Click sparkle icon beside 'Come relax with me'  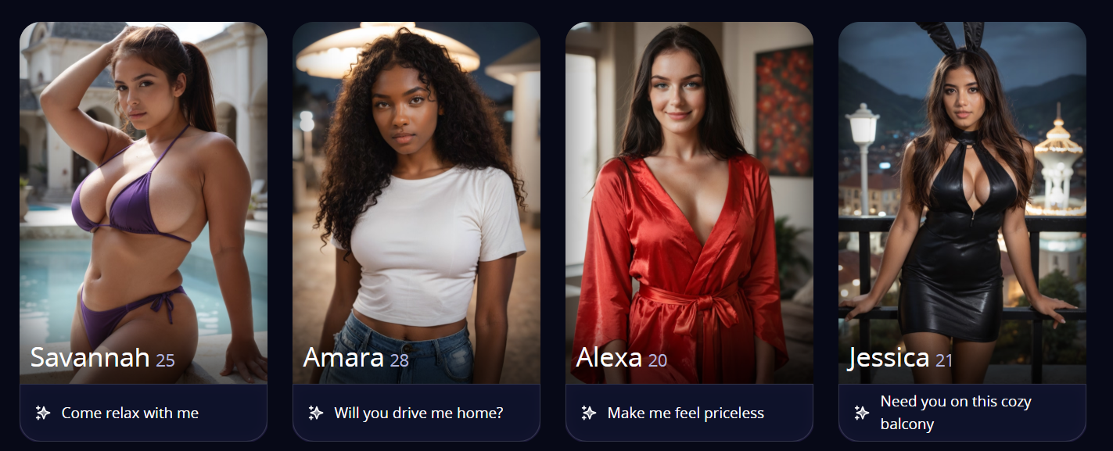pos(43,413)
